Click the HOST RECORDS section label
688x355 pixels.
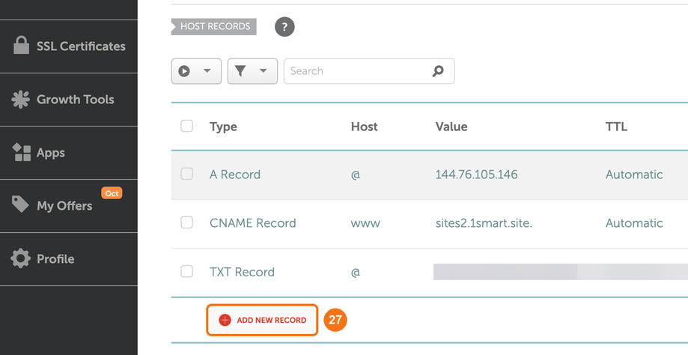click(x=213, y=26)
